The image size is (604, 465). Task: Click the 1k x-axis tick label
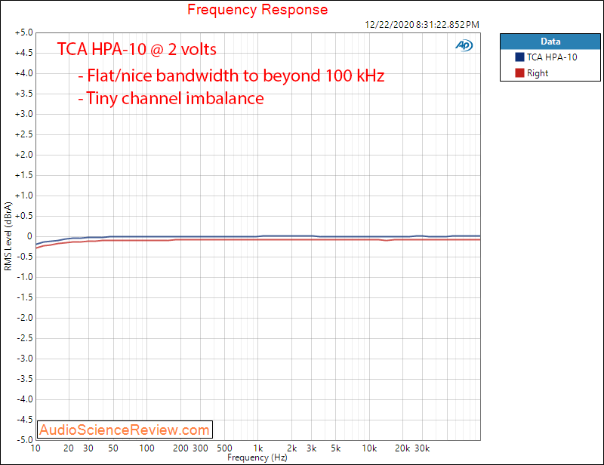tap(258, 448)
